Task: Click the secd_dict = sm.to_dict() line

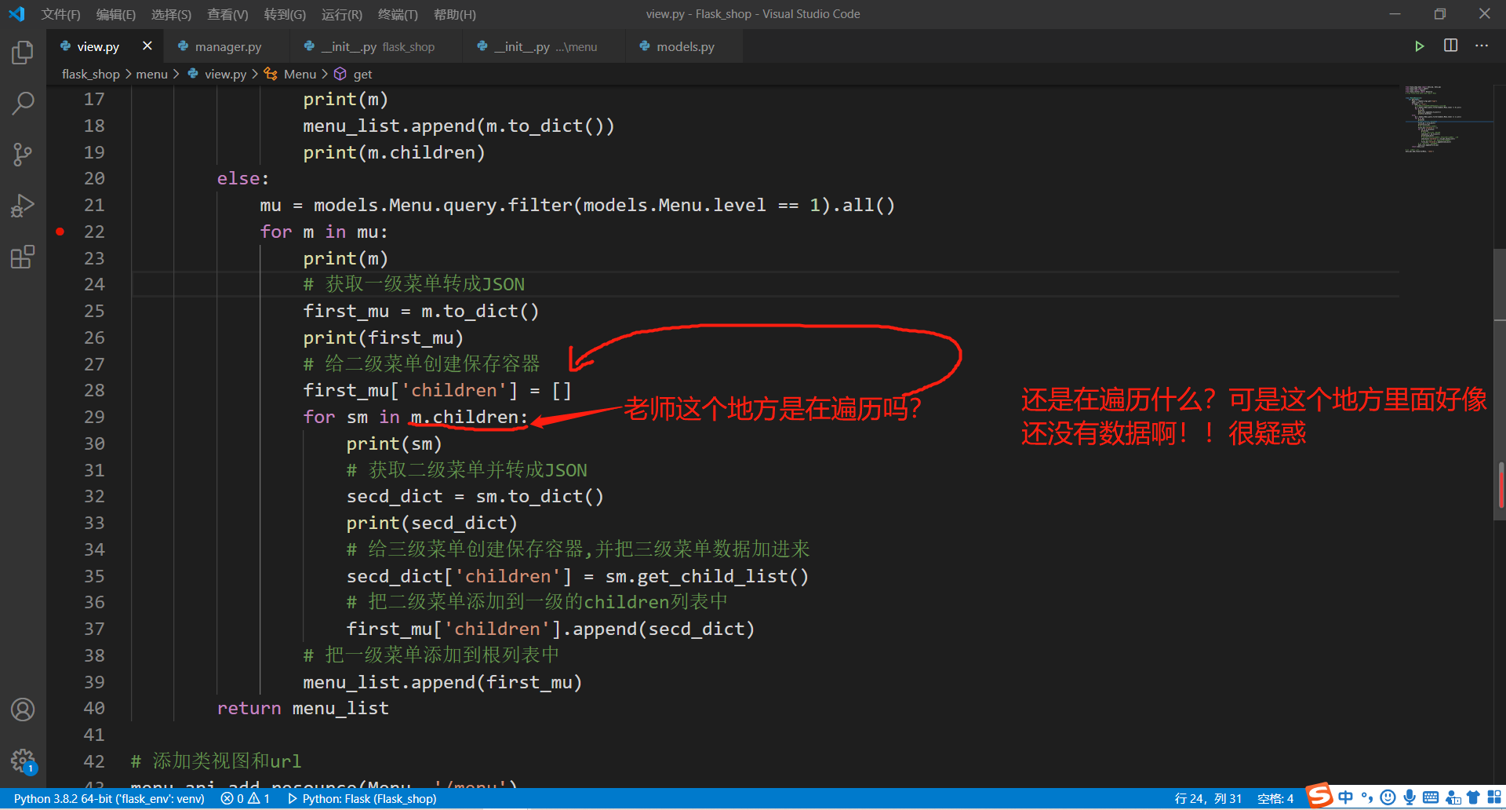Action: click(x=475, y=496)
